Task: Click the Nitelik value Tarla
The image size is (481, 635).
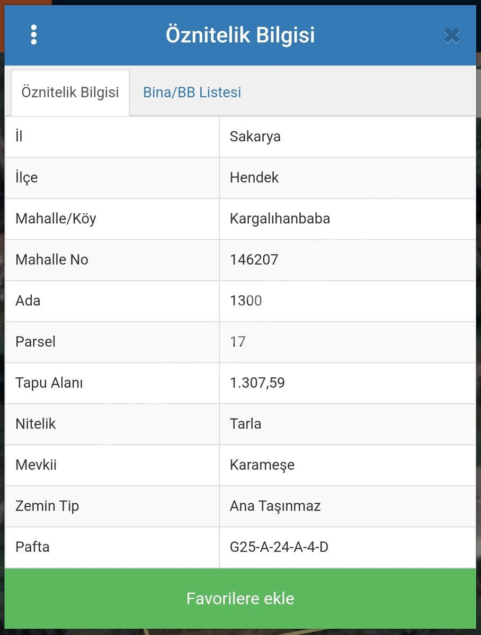Action: point(245,424)
